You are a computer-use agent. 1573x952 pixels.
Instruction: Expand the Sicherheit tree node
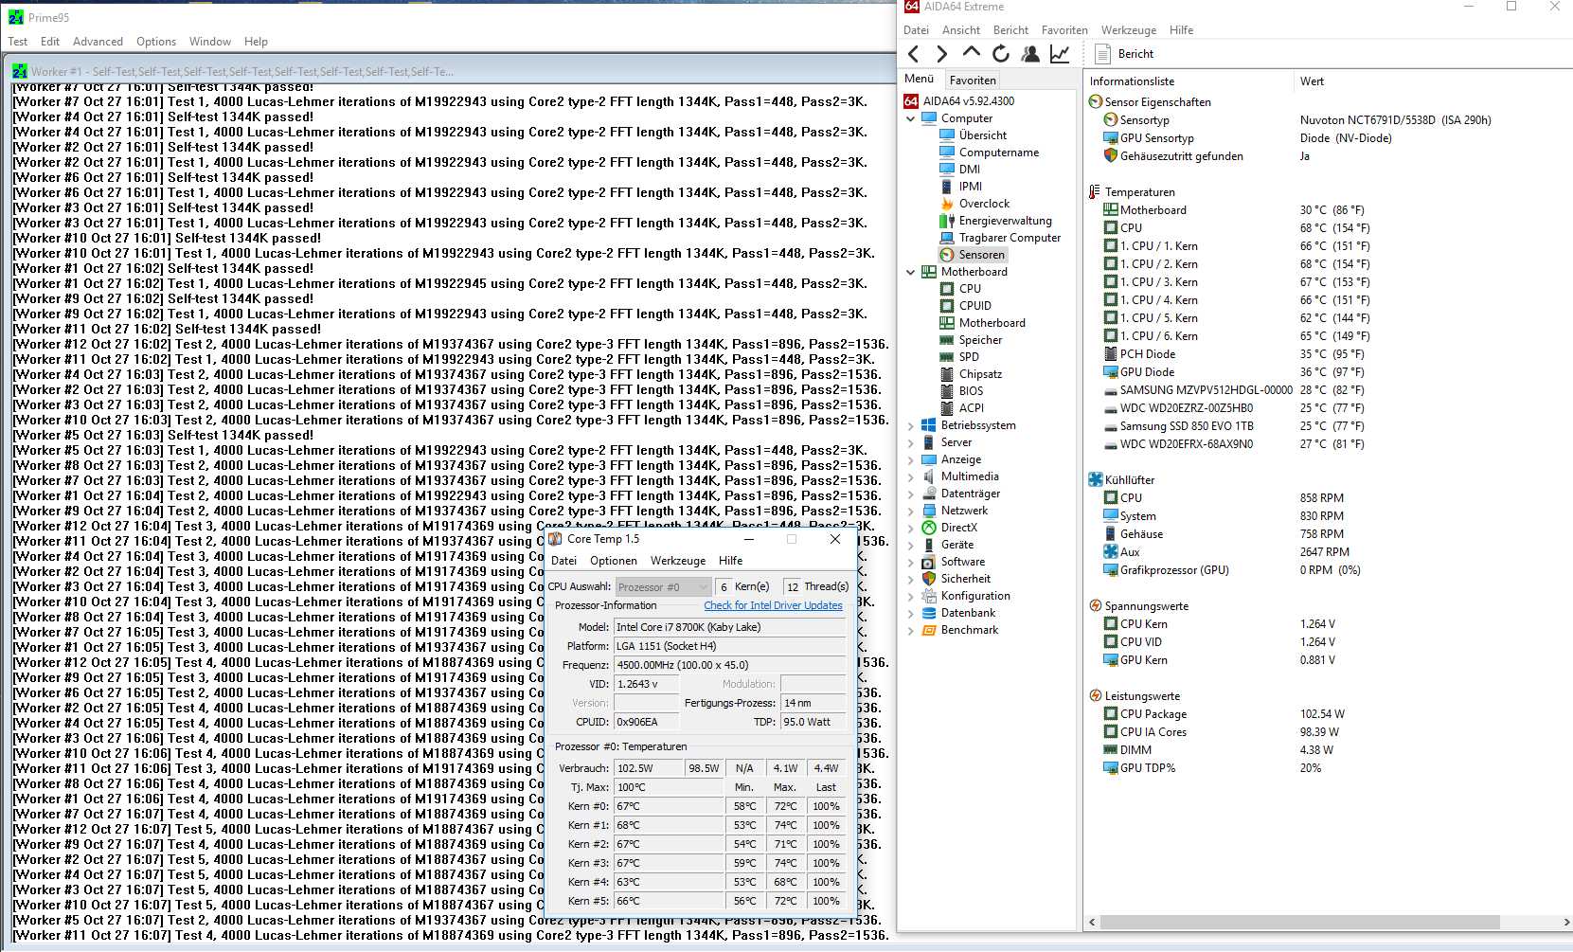(911, 579)
